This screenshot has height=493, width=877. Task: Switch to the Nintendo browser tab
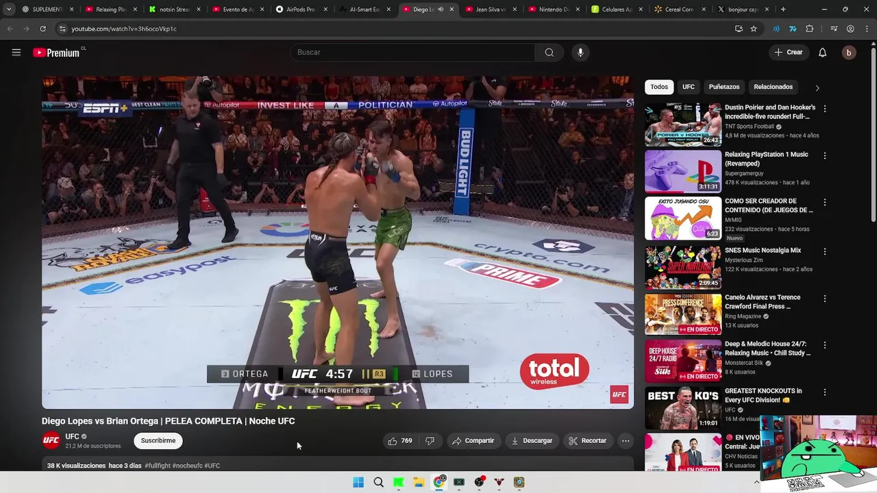[554, 10]
